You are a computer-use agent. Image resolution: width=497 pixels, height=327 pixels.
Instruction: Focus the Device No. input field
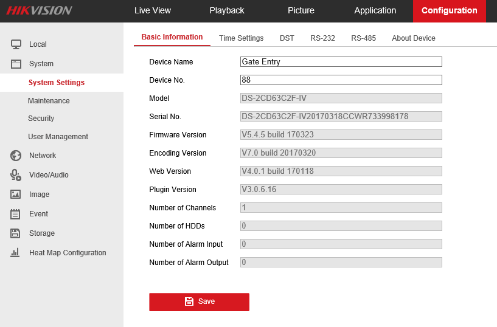[x=341, y=80]
